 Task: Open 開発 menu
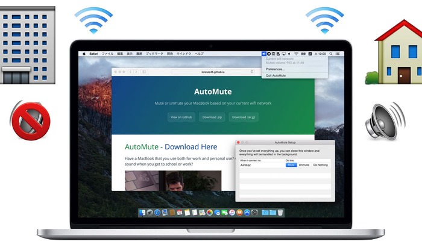click(170, 54)
